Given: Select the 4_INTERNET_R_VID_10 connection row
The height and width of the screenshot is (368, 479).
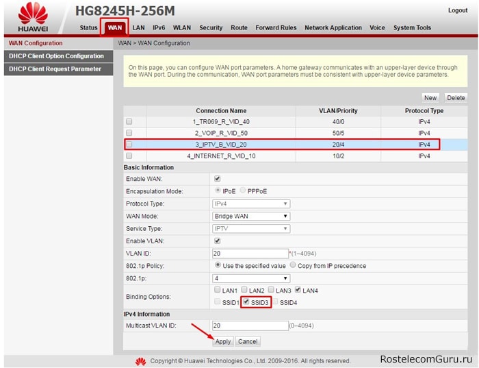Looking at the screenshot, I should [220, 156].
